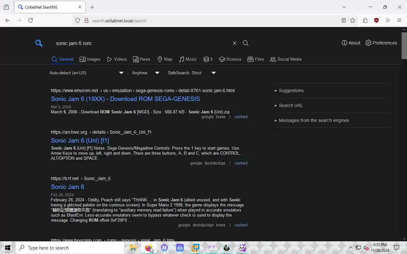The width and height of the screenshot is (407, 254).
Task: Click the muted volume tray icon
Action: (366, 248)
